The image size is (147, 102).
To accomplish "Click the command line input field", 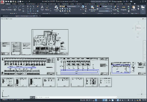I will (x=76, y=97).
